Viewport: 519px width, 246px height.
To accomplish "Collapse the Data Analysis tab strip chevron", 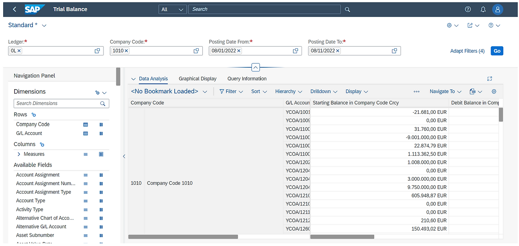I will coord(134,79).
